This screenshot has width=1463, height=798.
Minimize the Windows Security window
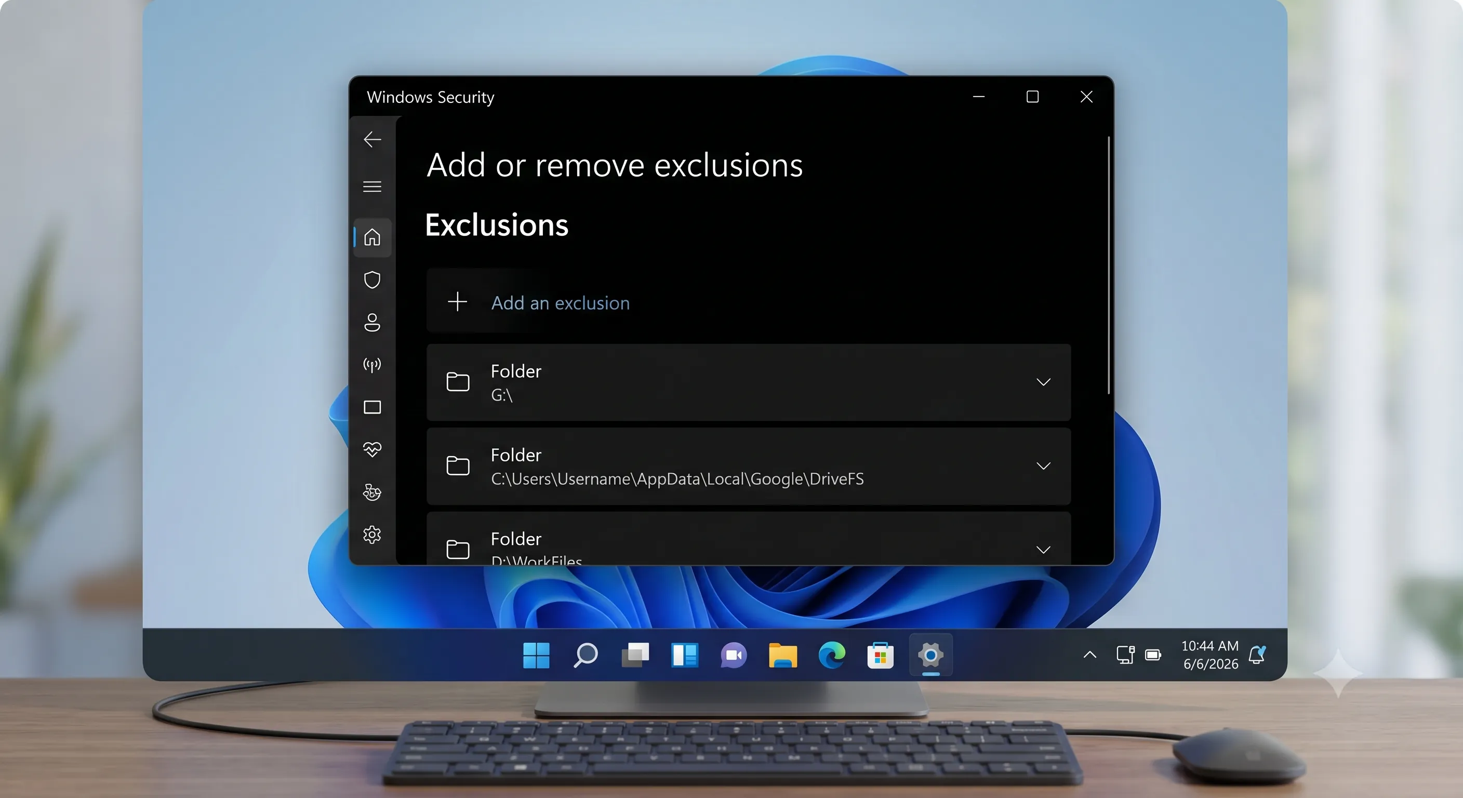(x=979, y=97)
